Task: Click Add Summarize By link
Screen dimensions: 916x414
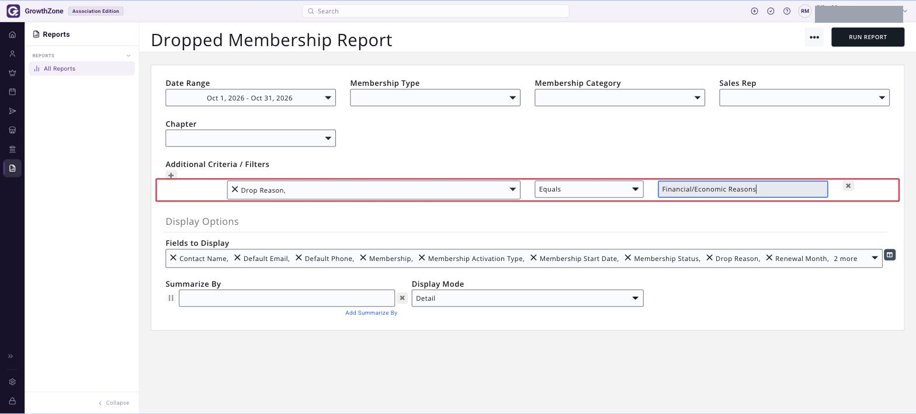Action: click(371, 313)
